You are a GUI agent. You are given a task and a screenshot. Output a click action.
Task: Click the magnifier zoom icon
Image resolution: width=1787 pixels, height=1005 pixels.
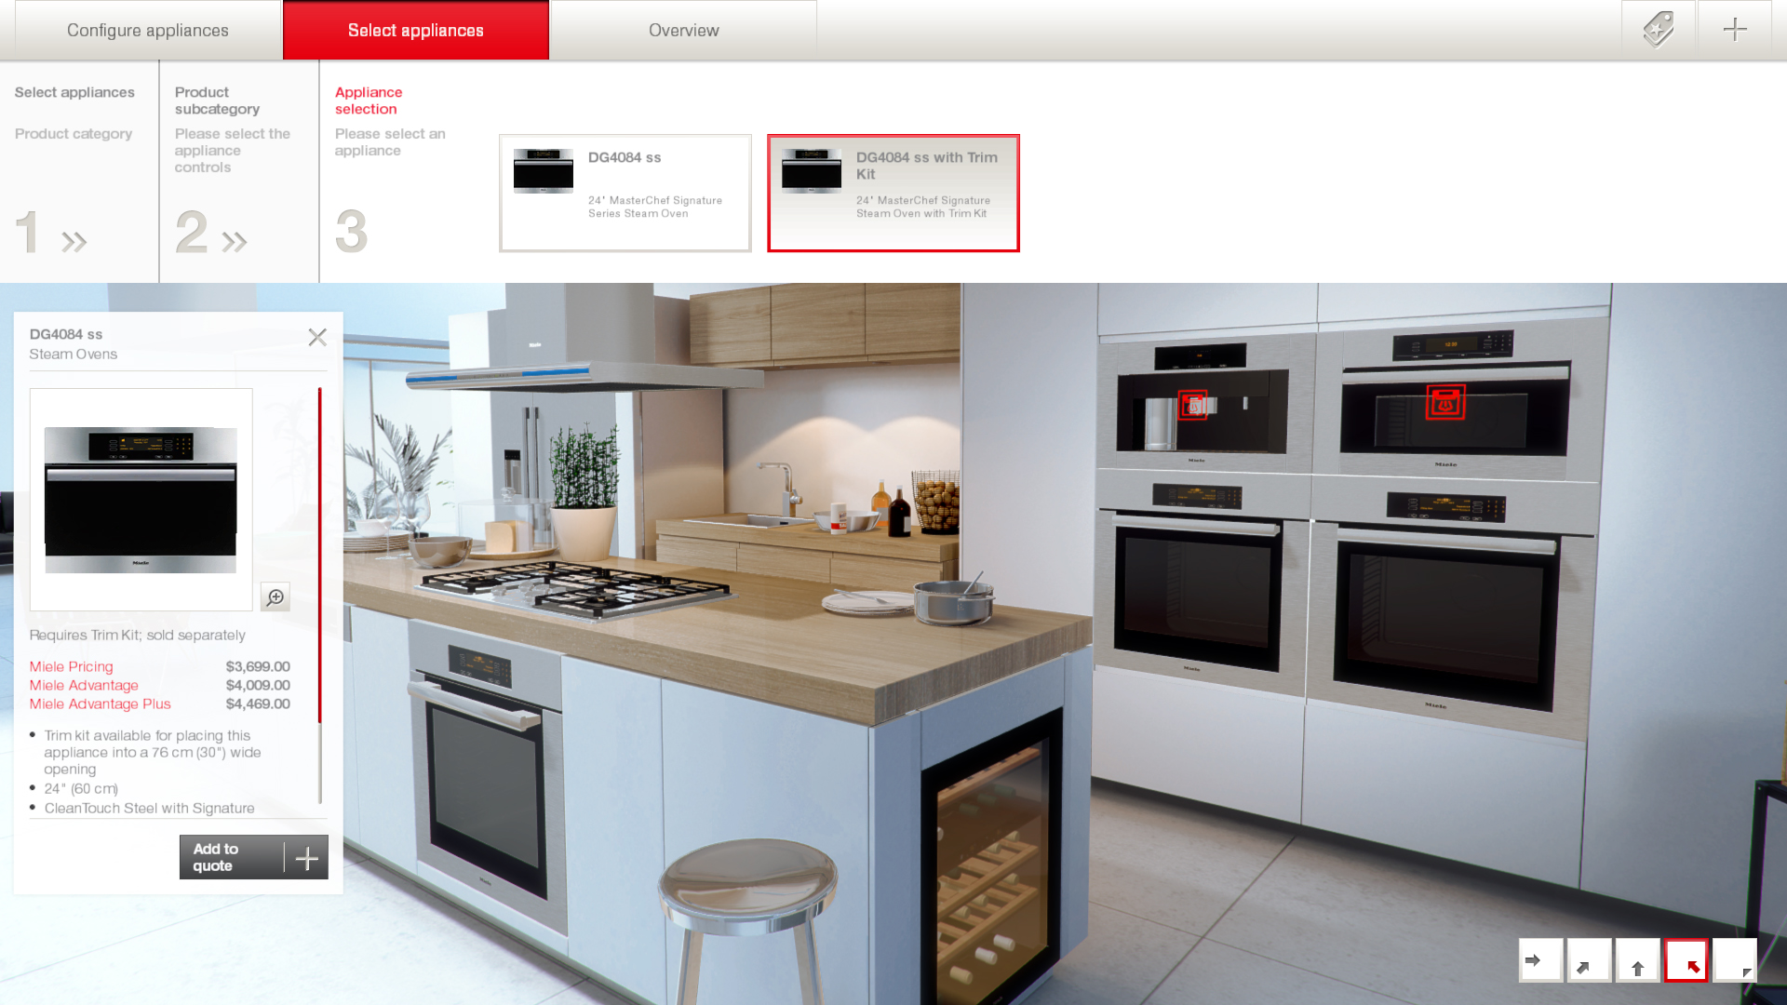tap(275, 596)
